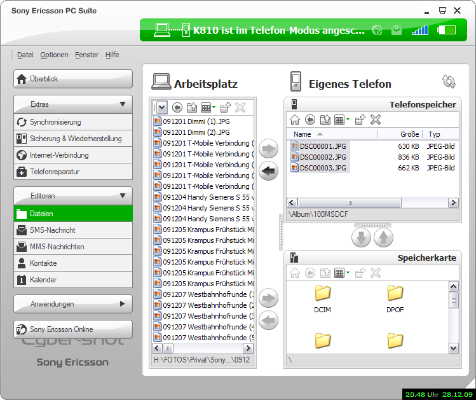Open Telefonspeicher view mode dropdown
This screenshot has width=476, height=400.
pyautogui.click(x=342, y=120)
